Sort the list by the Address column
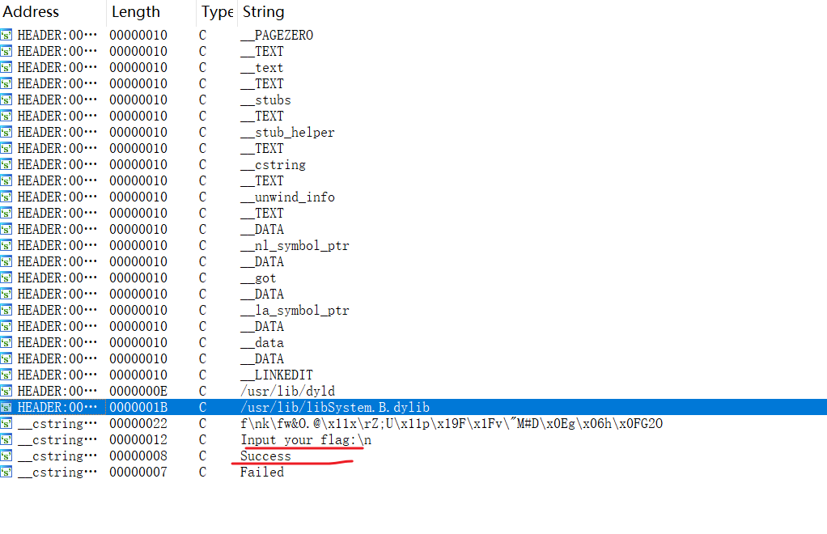Image resolution: width=827 pixels, height=534 pixels. pyautogui.click(x=31, y=11)
